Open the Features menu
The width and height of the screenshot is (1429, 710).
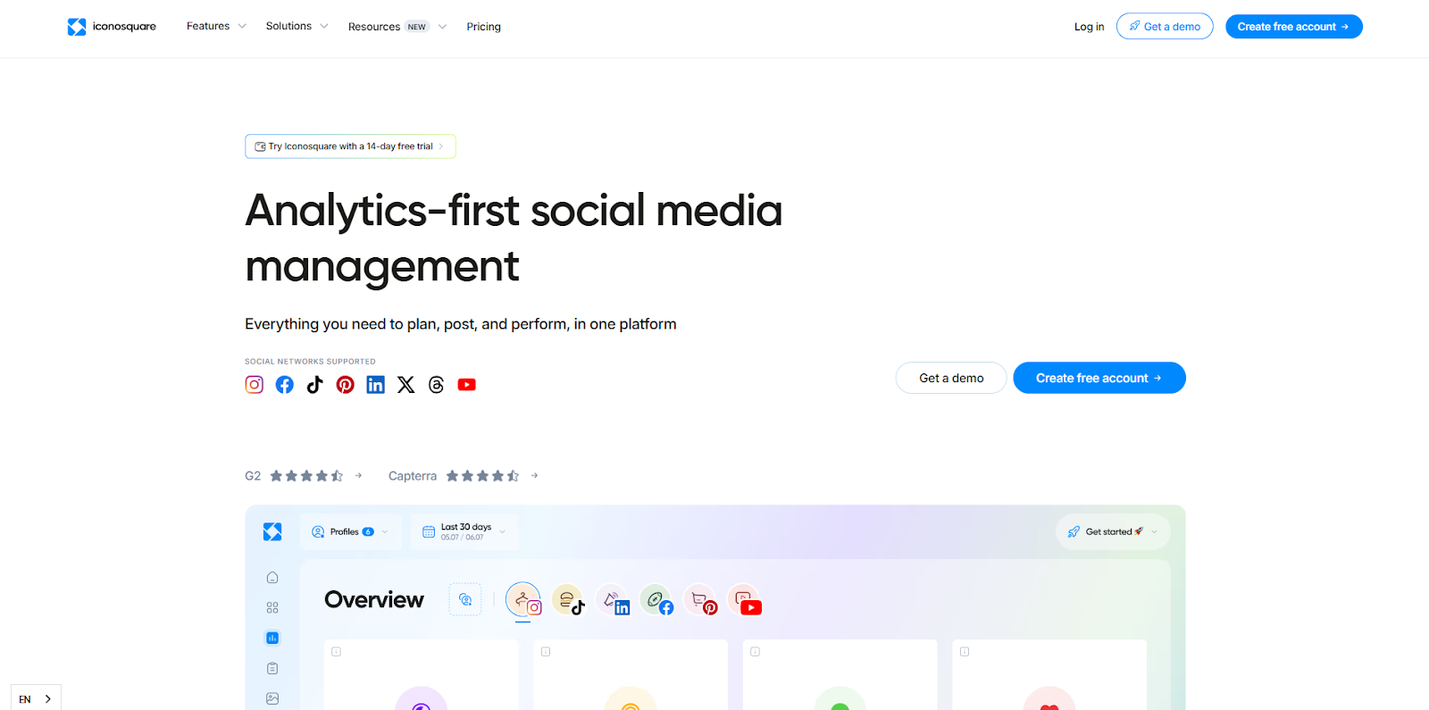208,26
